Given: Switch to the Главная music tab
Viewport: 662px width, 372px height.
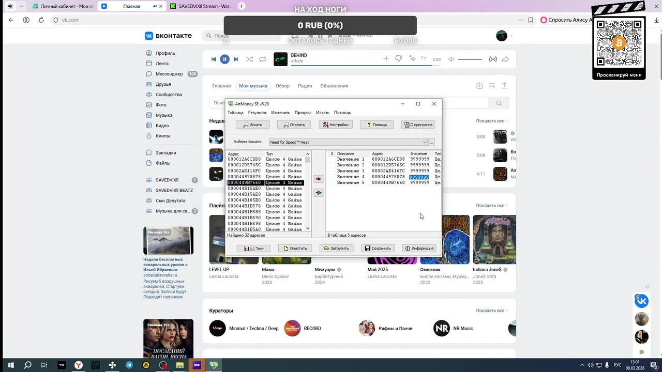Looking at the screenshot, I should coord(221,86).
